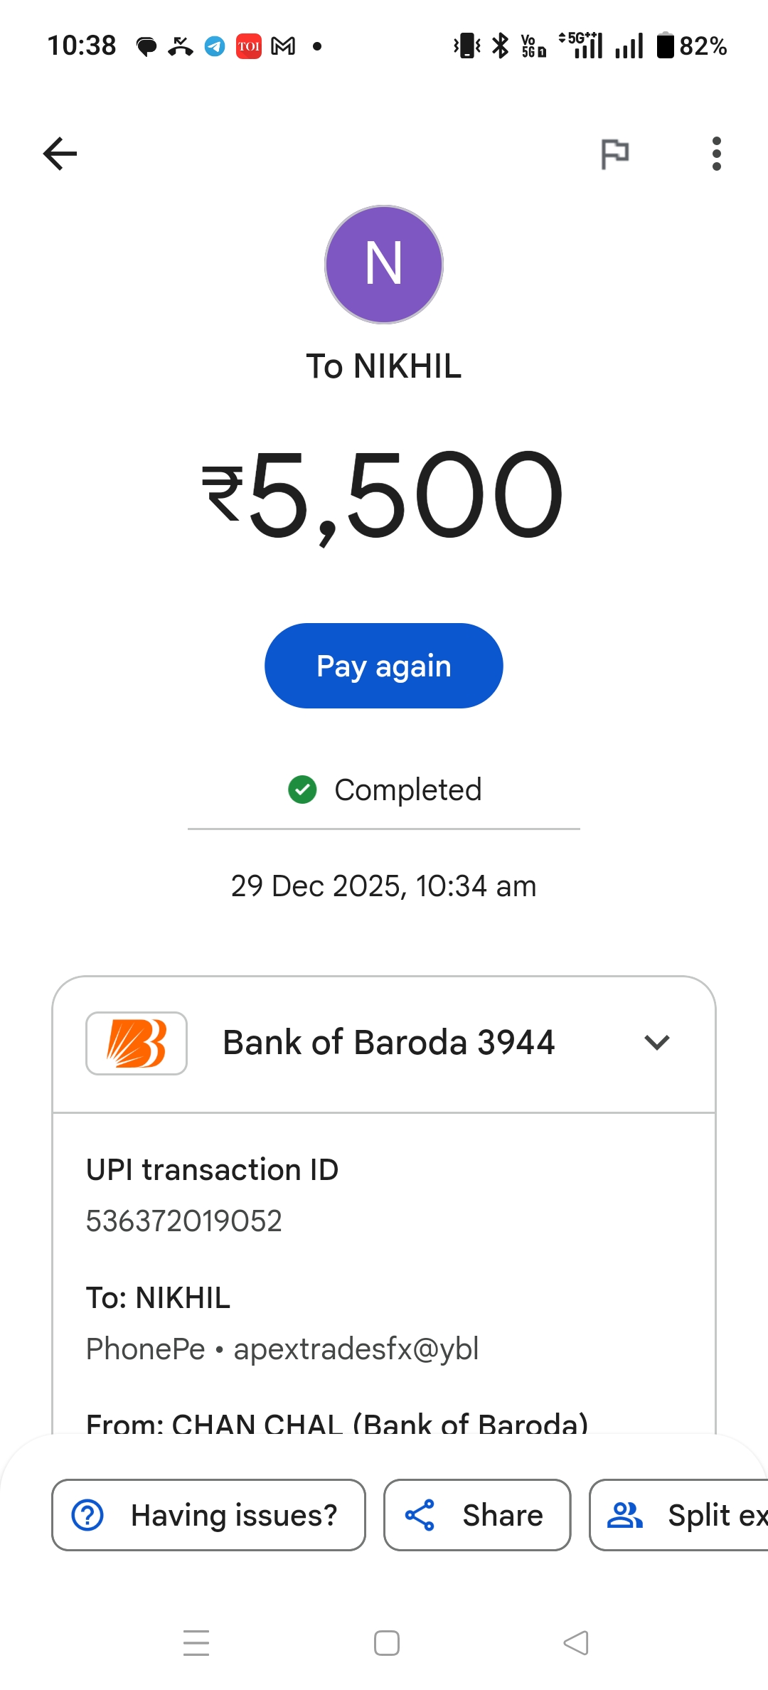Tap the Gmail notification icon in status bar
The width and height of the screenshot is (768, 1690).
pyautogui.click(x=283, y=46)
